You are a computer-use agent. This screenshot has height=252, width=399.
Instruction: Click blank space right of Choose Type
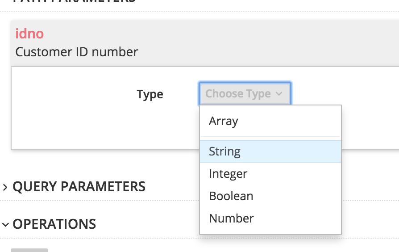click(x=348, y=94)
